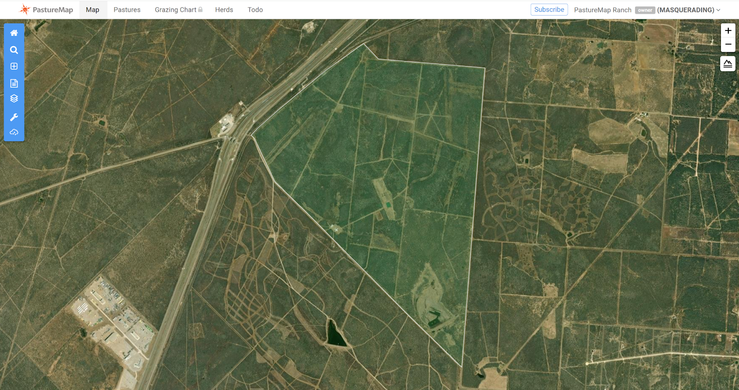Zoom in on the map
The height and width of the screenshot is (390, 739).
[728, 30]
